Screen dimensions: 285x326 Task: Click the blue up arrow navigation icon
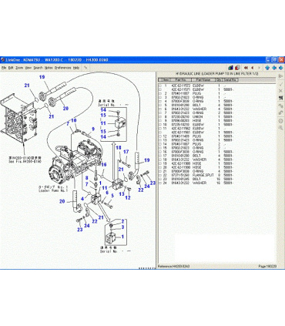click(267, 68)
